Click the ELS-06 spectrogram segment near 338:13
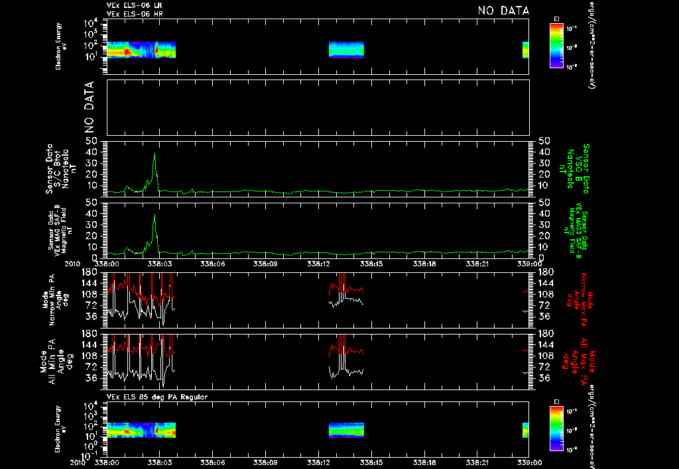 346,50
